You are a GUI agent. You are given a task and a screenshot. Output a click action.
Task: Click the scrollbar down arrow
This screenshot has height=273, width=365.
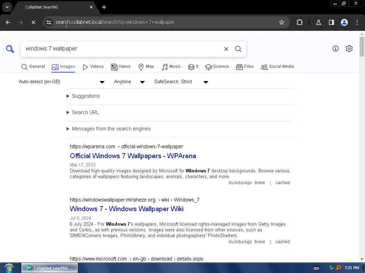(362, 259)
